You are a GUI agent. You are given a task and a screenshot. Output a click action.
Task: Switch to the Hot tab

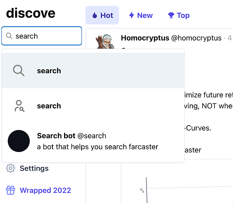[102, 16]
